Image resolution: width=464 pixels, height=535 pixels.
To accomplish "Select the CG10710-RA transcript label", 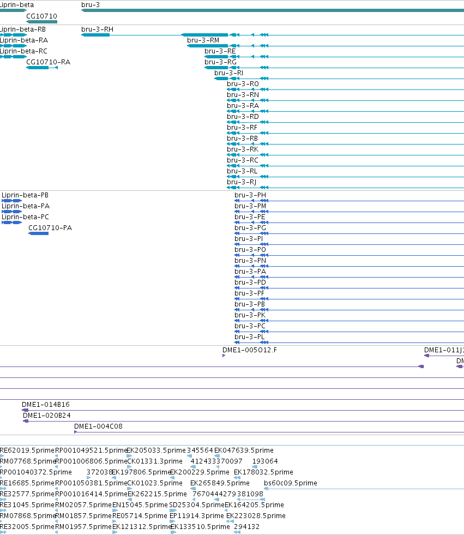I will click(49, 62).
